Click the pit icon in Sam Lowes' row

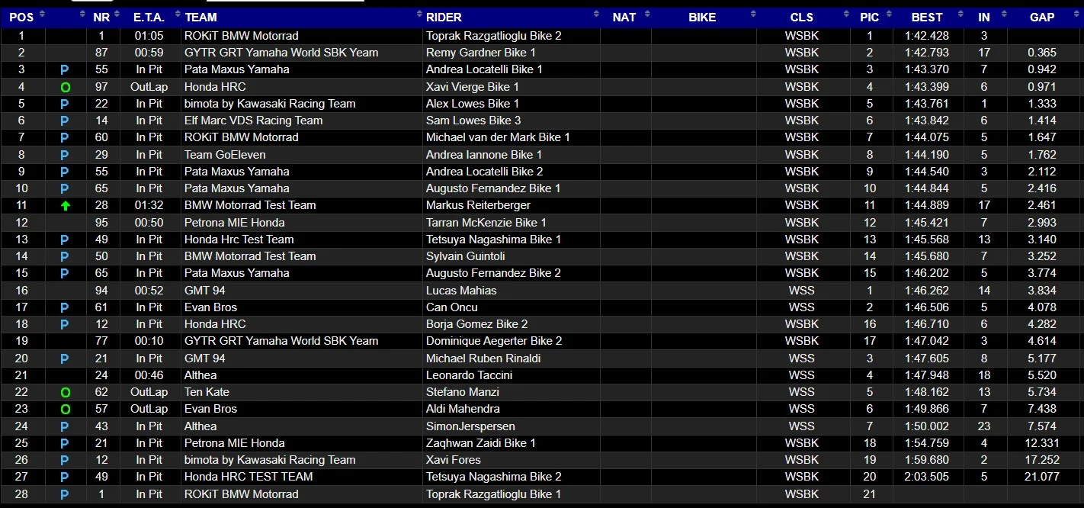(x=65, y=121)
